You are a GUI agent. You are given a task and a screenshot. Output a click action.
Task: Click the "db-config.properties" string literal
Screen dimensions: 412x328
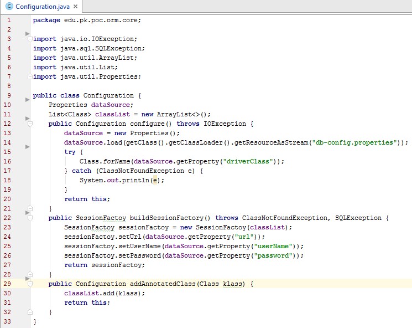[354, 143]
